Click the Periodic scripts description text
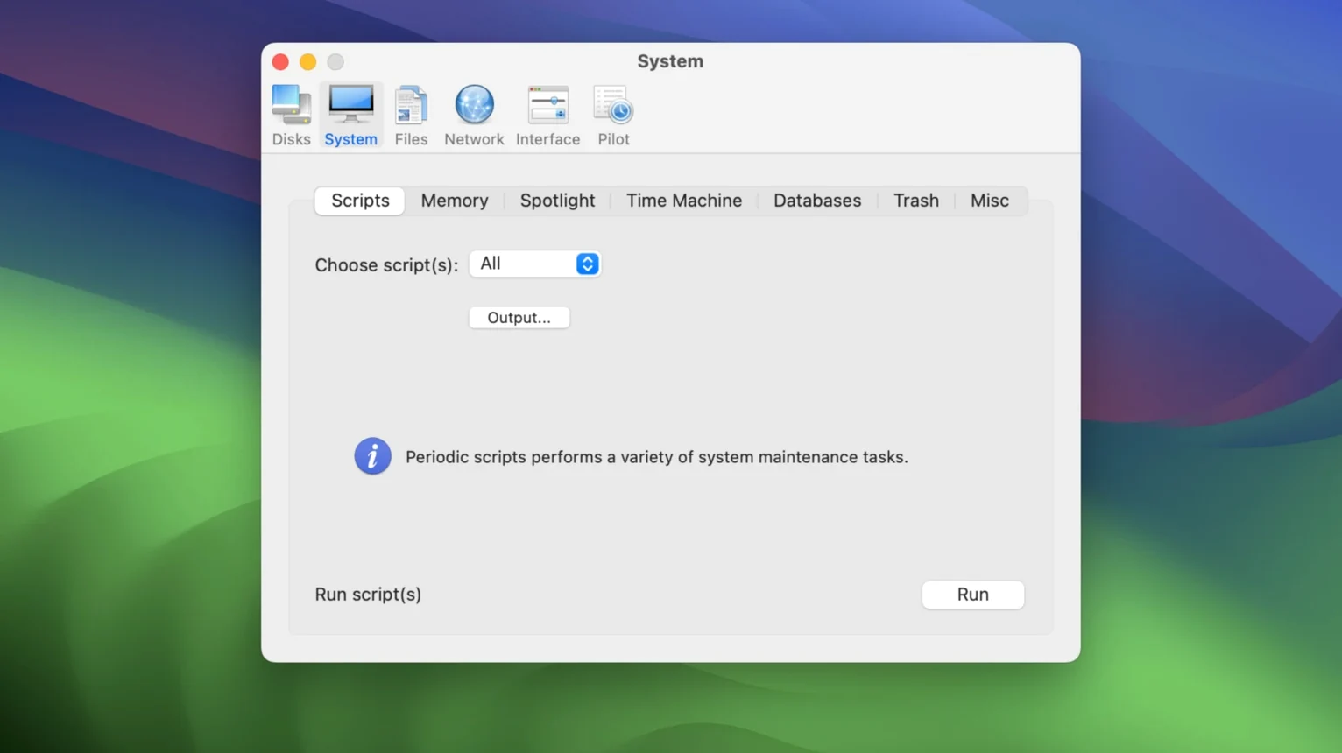Screen dimensions: 1342x753 (x=657, y=457)
